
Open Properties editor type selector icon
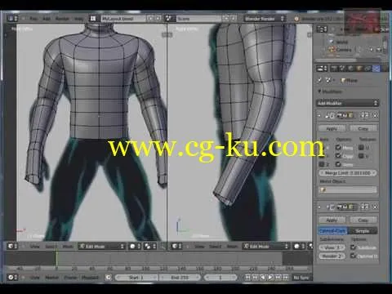322,69
